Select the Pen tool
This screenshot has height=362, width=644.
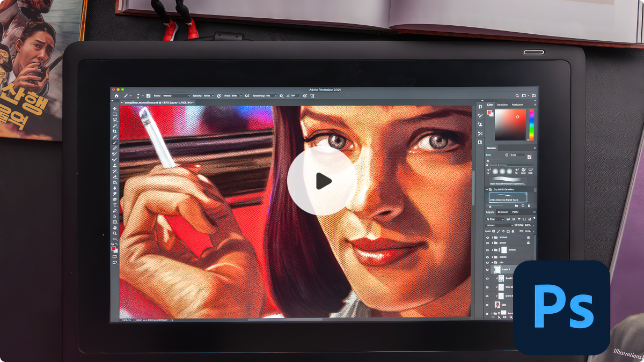[x=115, y=210]
